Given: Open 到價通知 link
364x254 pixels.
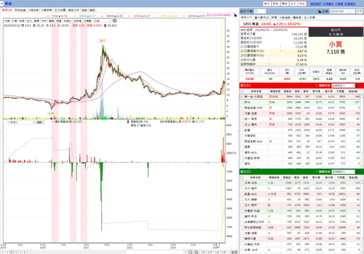Looking at the screenshot, I should [x=350, y=4].
